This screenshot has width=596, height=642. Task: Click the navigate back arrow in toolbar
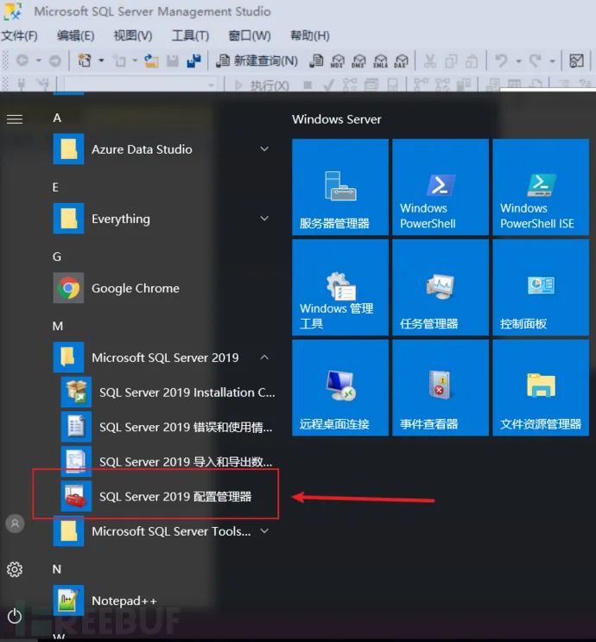coord(22,60)
